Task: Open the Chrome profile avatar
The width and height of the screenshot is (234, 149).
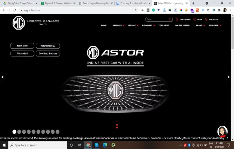Action: (x=225, y=10)
